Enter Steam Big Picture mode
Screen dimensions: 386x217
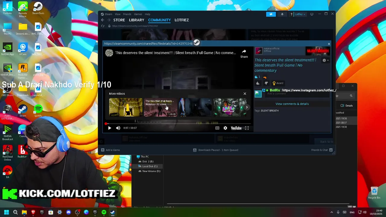(x=312, y=14)
